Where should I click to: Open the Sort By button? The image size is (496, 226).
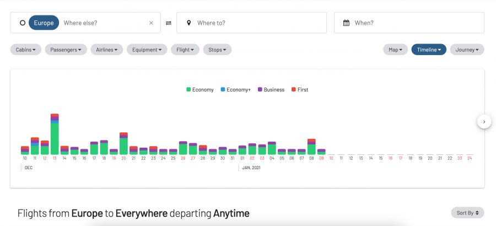(467, 213)
